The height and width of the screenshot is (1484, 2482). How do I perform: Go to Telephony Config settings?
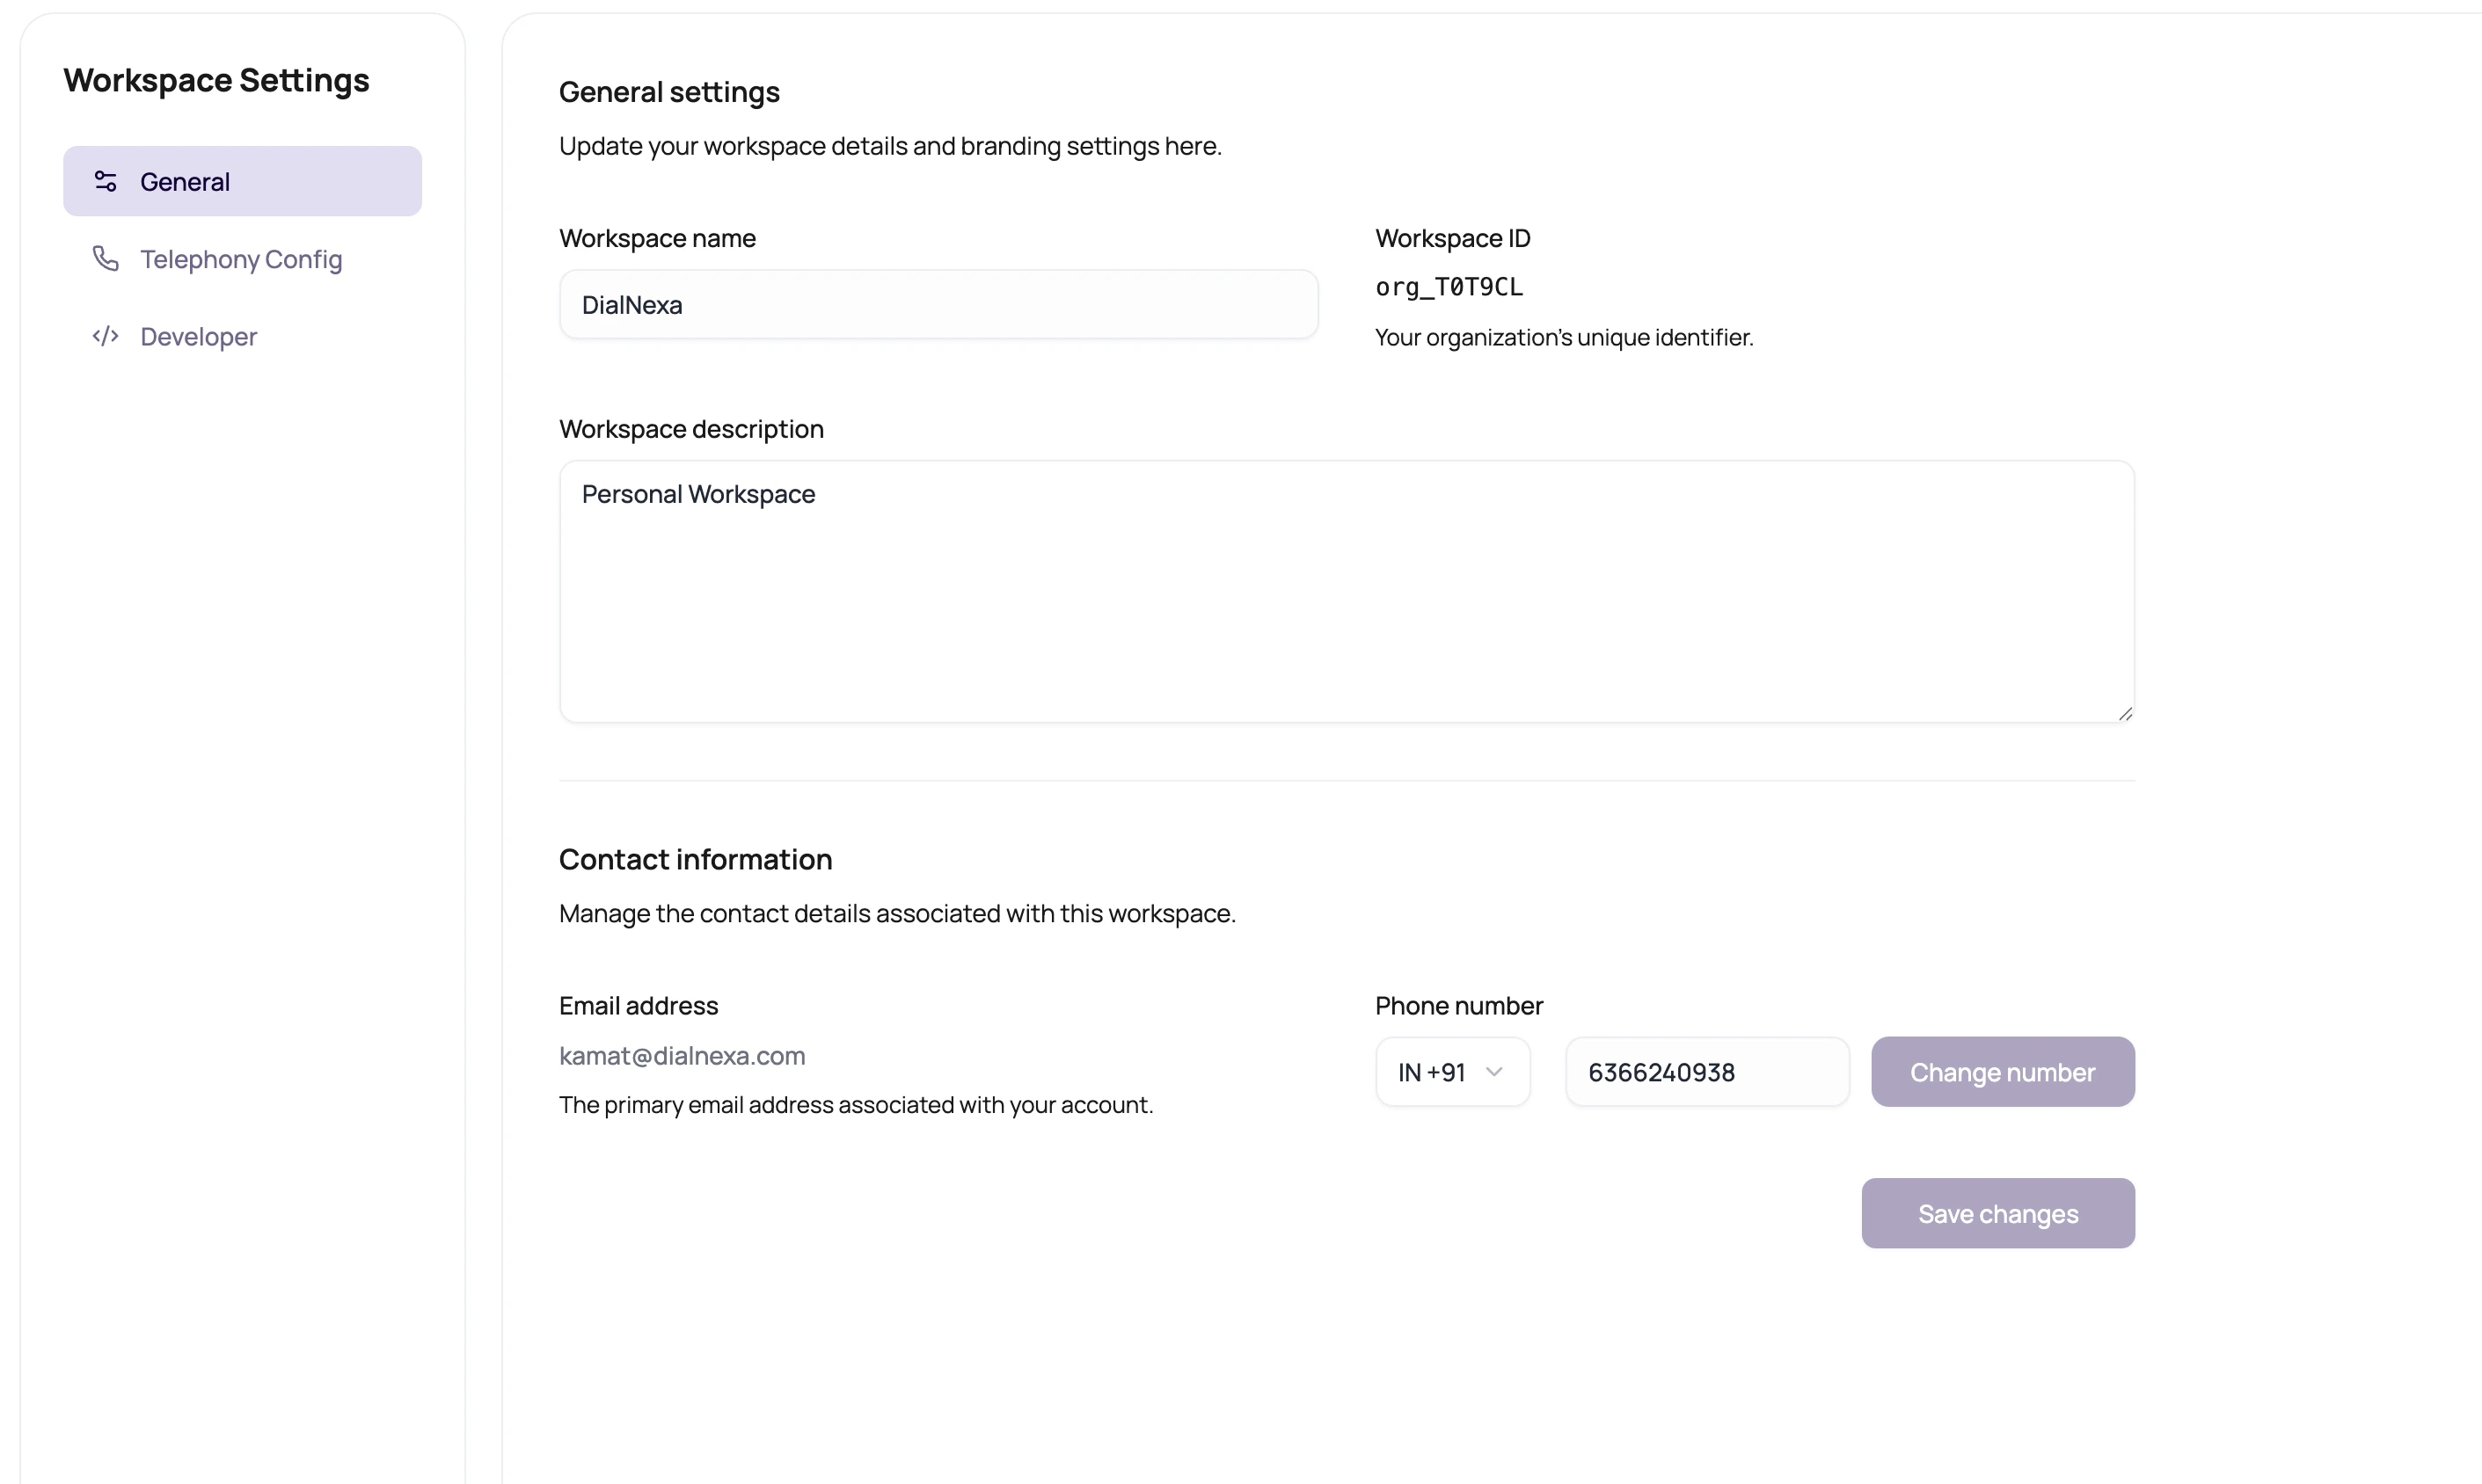[242, 259]
